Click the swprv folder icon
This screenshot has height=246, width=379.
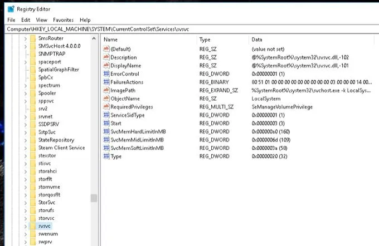[33, 242]
